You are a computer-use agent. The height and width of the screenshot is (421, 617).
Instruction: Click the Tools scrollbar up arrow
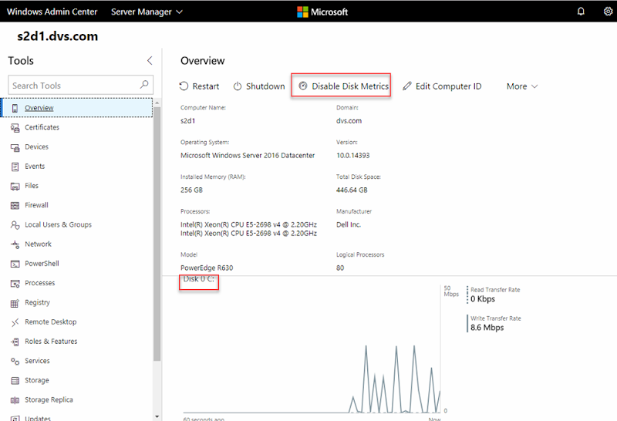(157, 103)
